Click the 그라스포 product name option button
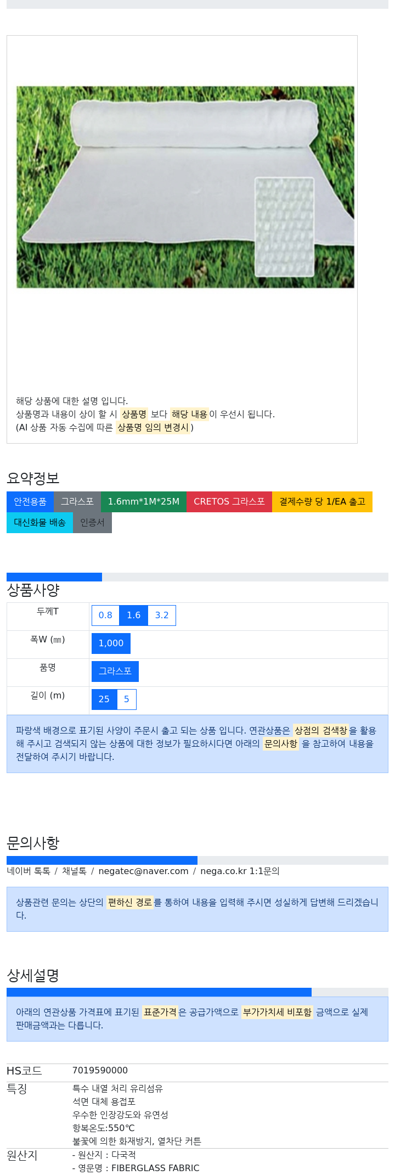The height and width of the screenshot is (1175, 395). coord(115,672)
